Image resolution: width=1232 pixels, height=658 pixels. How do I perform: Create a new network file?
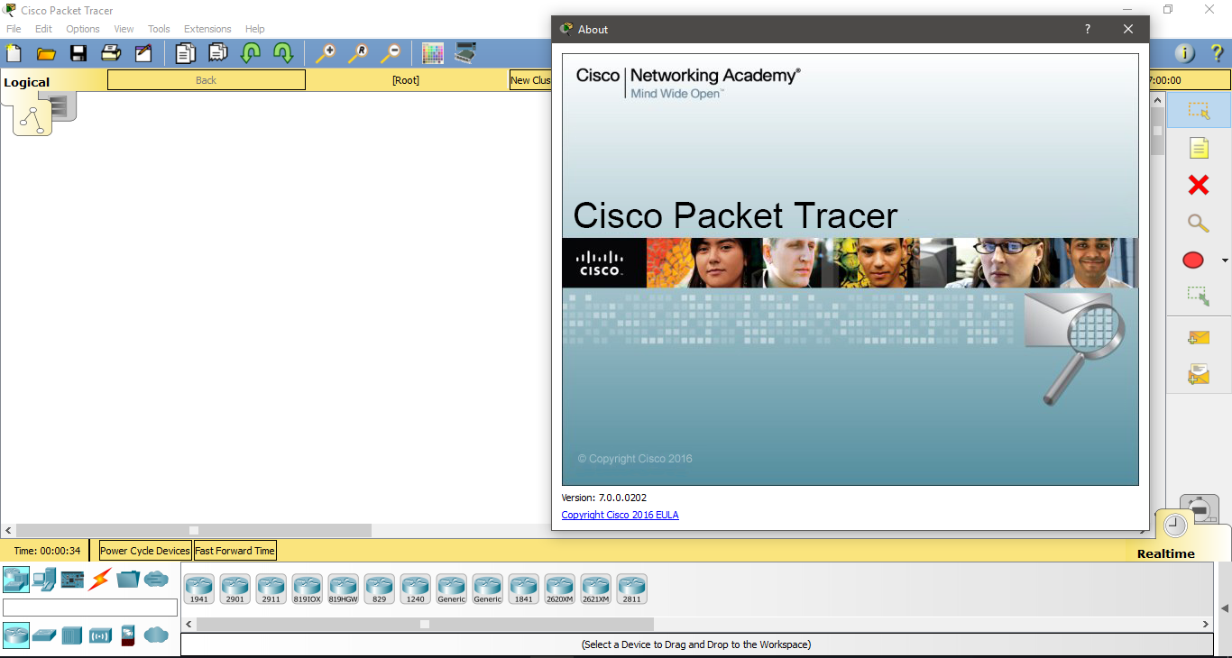(14, 53)
